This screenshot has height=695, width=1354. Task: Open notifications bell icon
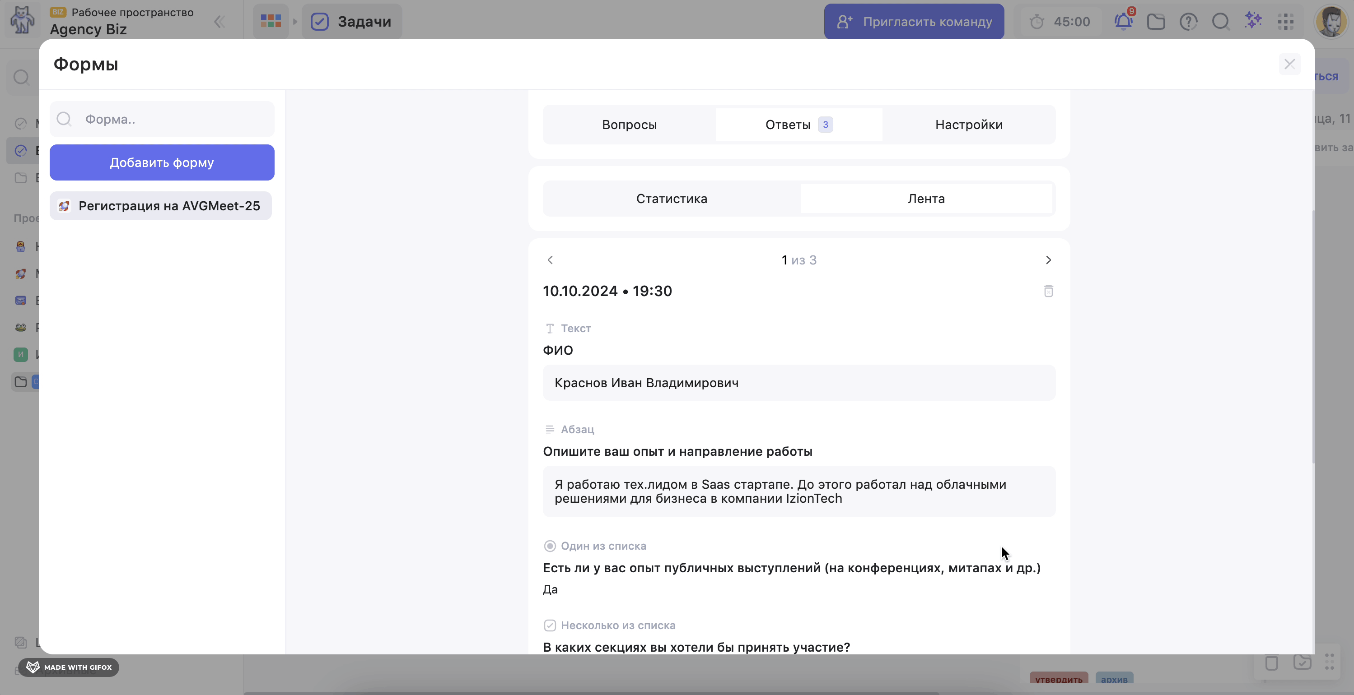coord(1123,22)
